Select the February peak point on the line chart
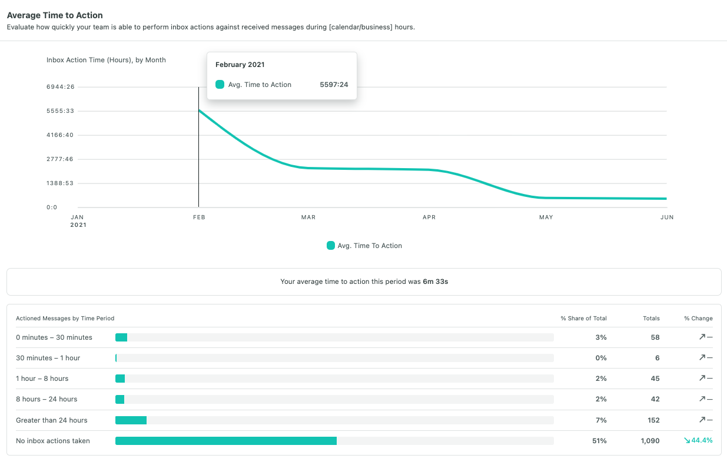The width and height of the screenshot is (727, 462). click(x=199, y=111)
